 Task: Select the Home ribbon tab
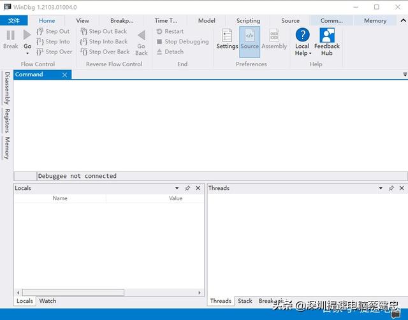(x=47, y=20)
